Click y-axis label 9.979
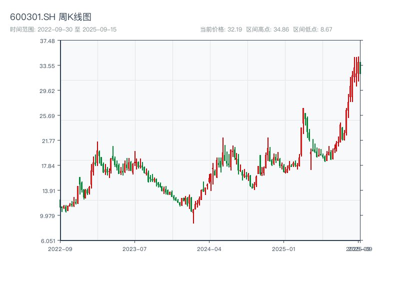 [47, 216]
